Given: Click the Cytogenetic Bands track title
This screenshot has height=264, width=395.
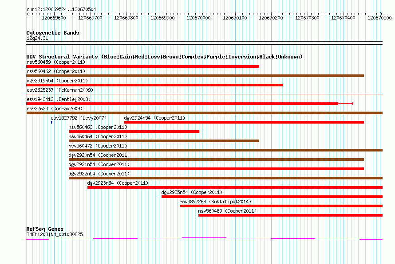Looking at the screenshot, I should pyautogui.click(x=53, y=33).
